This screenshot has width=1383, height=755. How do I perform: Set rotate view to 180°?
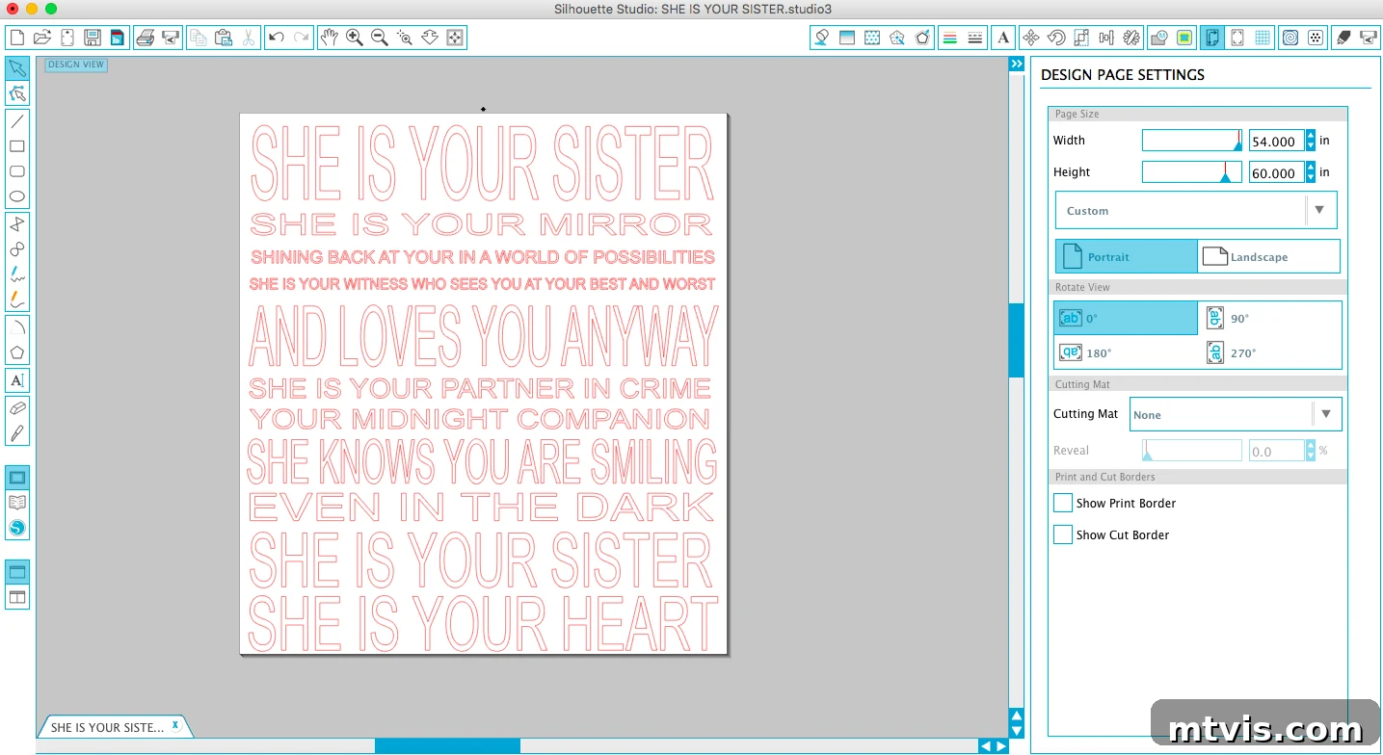coord(1126,352)
